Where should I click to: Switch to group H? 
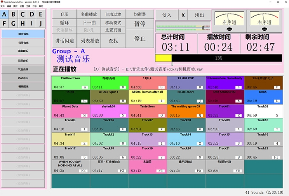point(23,23)
